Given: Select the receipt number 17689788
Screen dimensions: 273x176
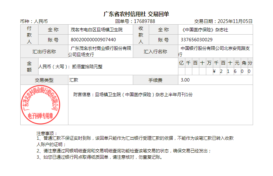Looking at the screenshot, I should point(144,21).
